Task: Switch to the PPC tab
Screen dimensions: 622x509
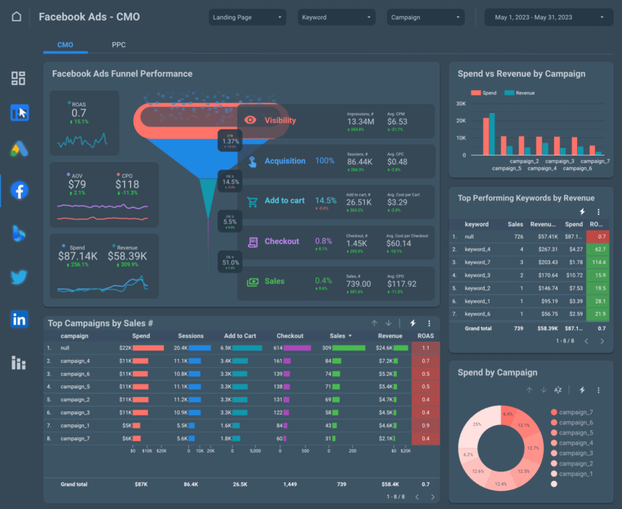Action: (119, 45)
